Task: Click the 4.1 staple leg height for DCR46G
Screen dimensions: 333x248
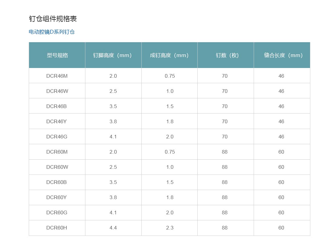Action: point(113,137)
